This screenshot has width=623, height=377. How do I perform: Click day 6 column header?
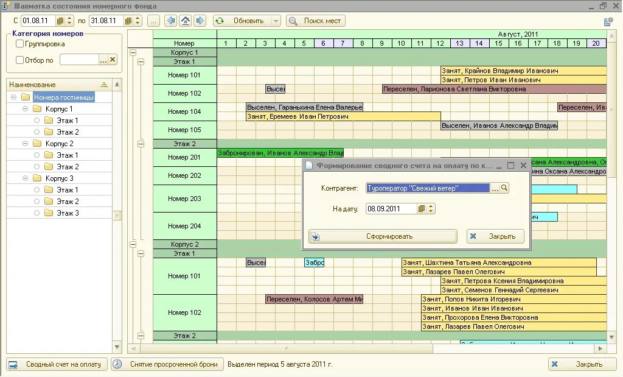[x=323, y=43]
